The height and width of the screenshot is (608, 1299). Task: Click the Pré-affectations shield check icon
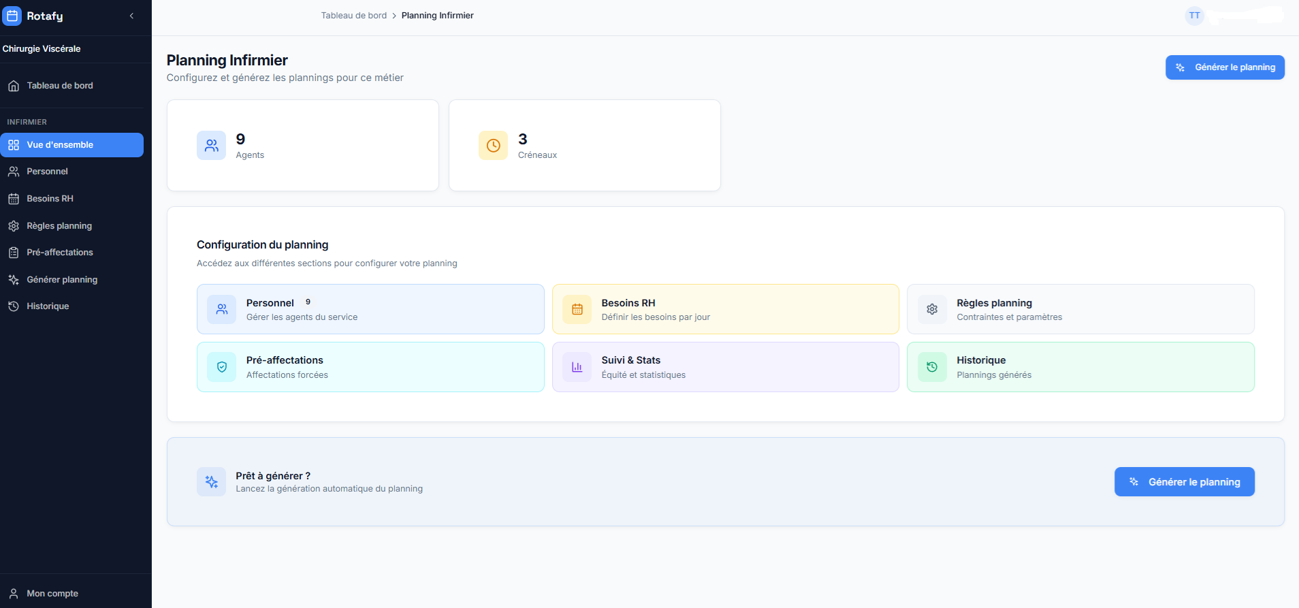pyautogui.click(x=222, y=367)
